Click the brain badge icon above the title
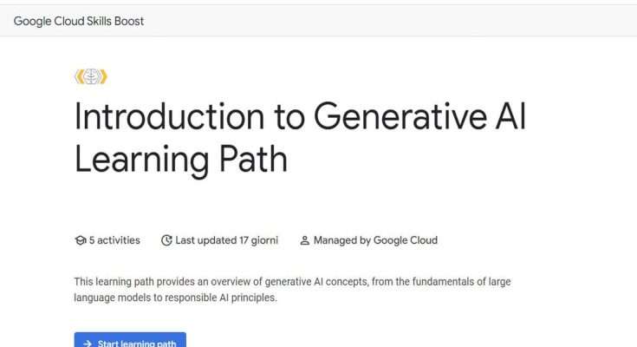Image resolution: width=637 pixels, height=347 pixels. tap(91, 76)
